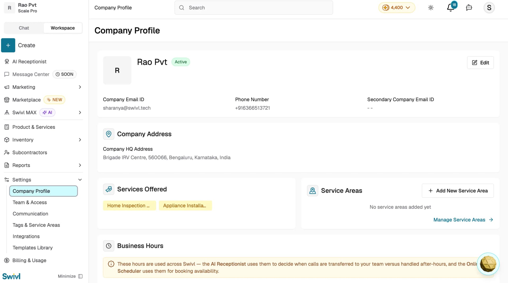This screenshot has height=283, width=508.
Task: Click the Swivl MAX icon
Action: point(7,112)
